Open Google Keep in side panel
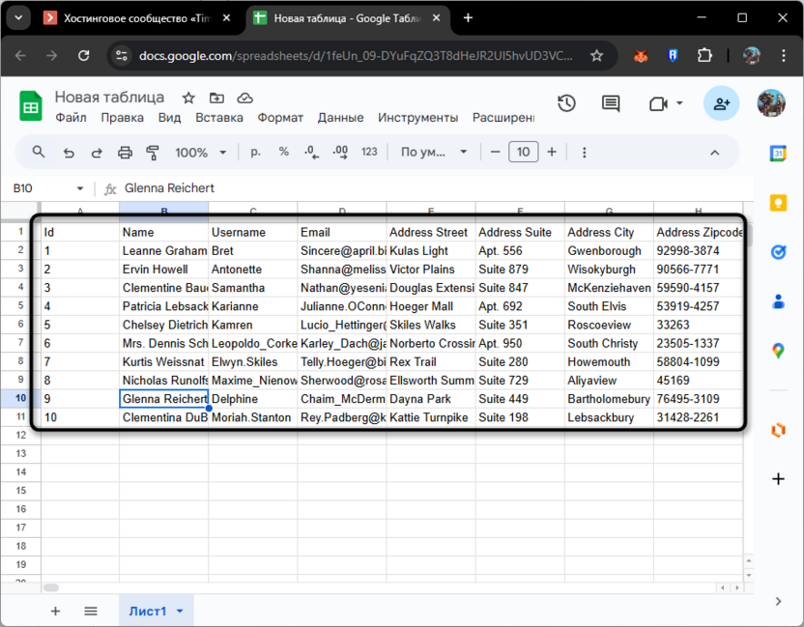The height and width of the screenshot is (627, 804). (x=779, y=202)
